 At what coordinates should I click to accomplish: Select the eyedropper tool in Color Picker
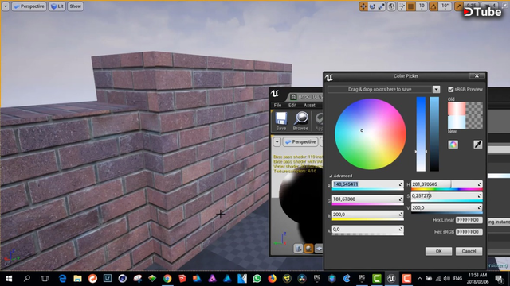(477, 145)
